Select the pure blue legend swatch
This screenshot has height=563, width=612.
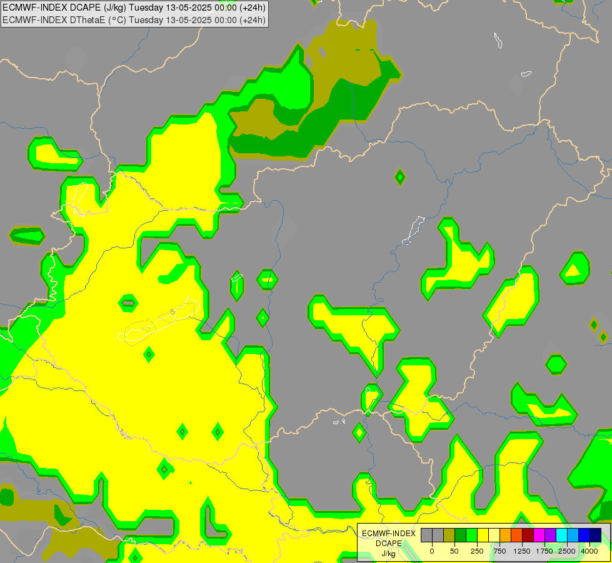[x=584, y=535]
